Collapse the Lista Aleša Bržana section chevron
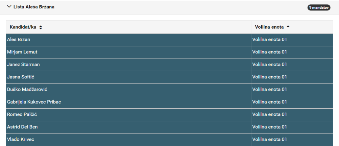 [9, 7]
